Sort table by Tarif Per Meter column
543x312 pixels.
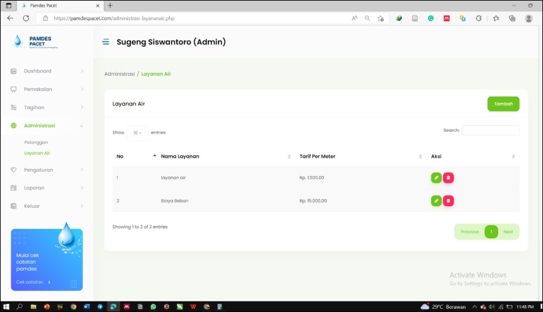coord(360,156)
